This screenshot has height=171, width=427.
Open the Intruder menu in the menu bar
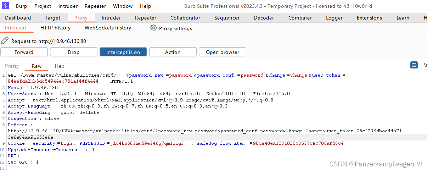coord(68,6)
